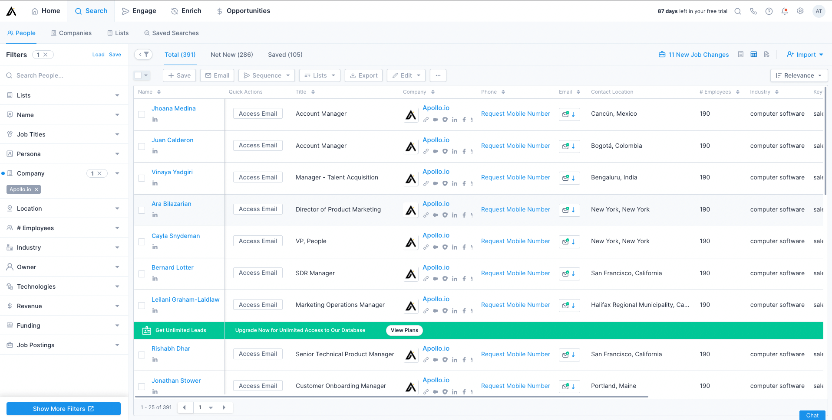Open the Relevance sort dropdown

798,75
